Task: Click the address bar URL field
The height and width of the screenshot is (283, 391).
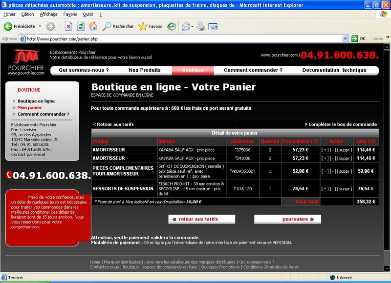Action: click(181, 39)
